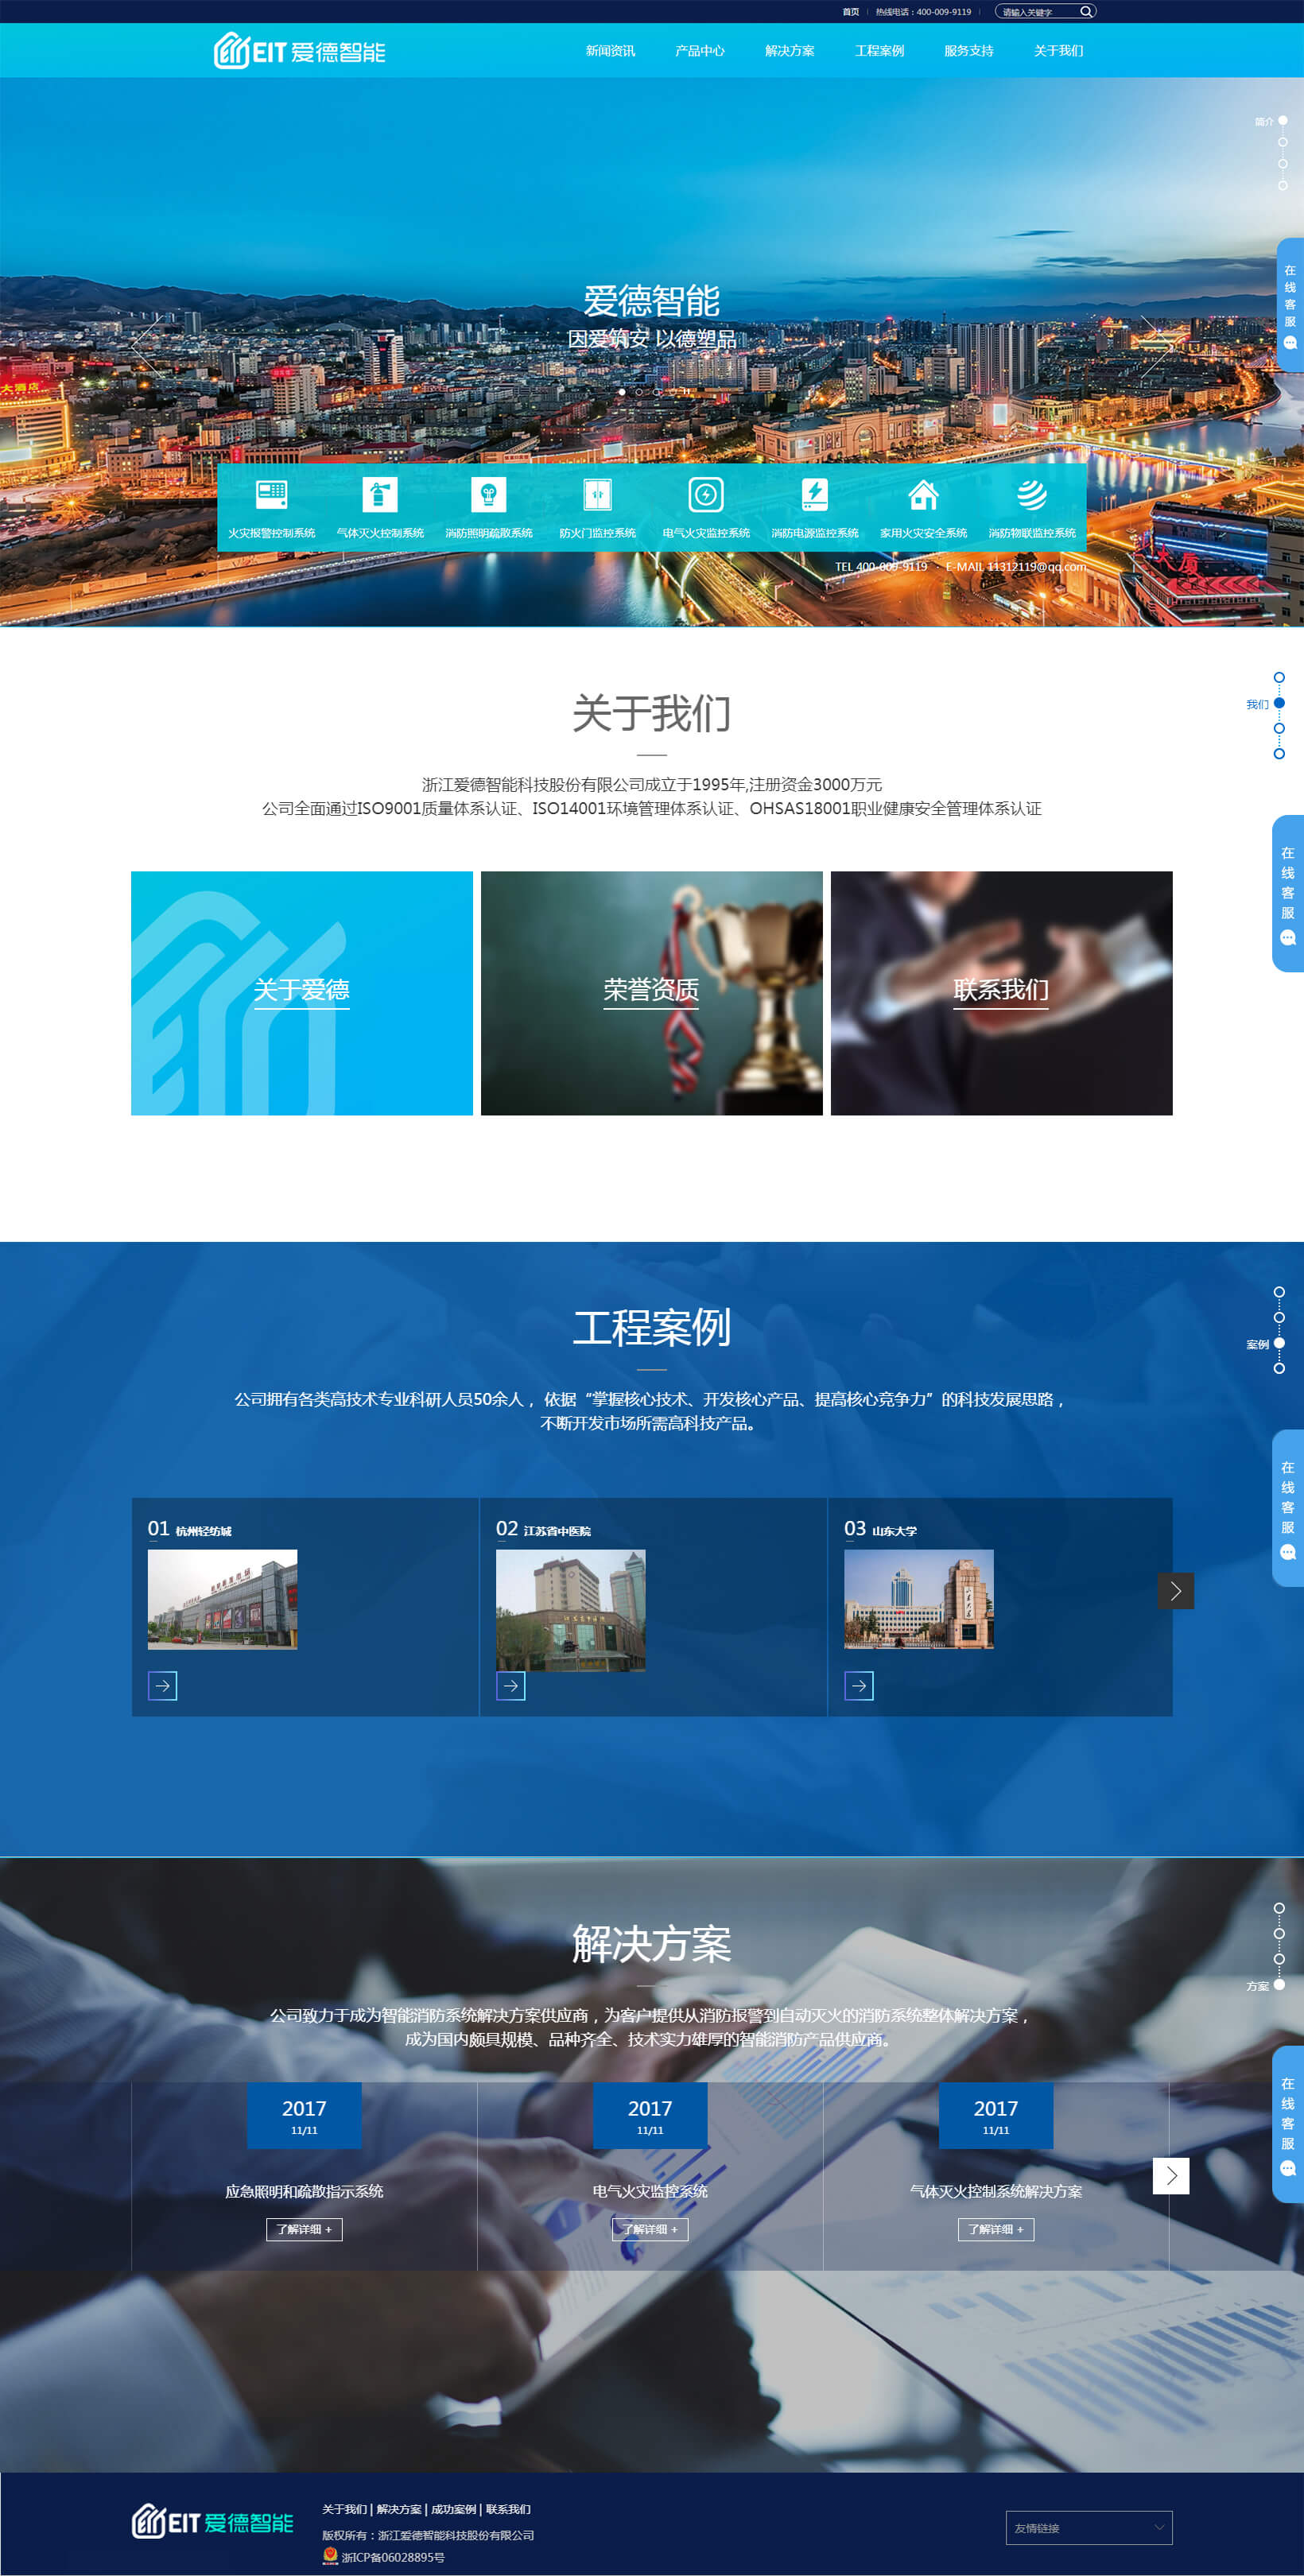Select the fire power supply monitoring icon

[814, 494]
